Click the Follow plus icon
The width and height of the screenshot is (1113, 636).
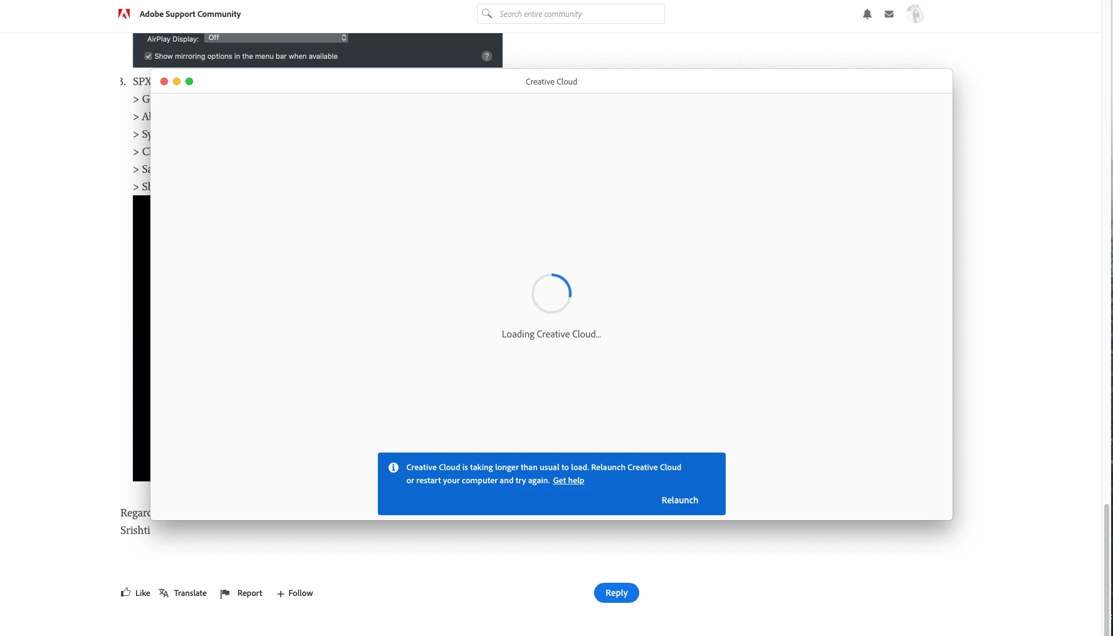(281, 593)
